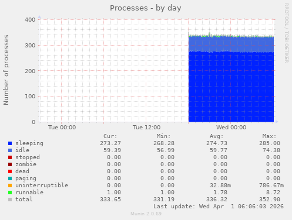Click the runnable legend color swatch

[x=10, y=192]
